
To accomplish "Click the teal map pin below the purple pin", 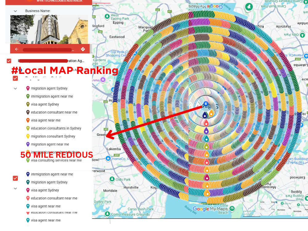I will pos(206,139).
